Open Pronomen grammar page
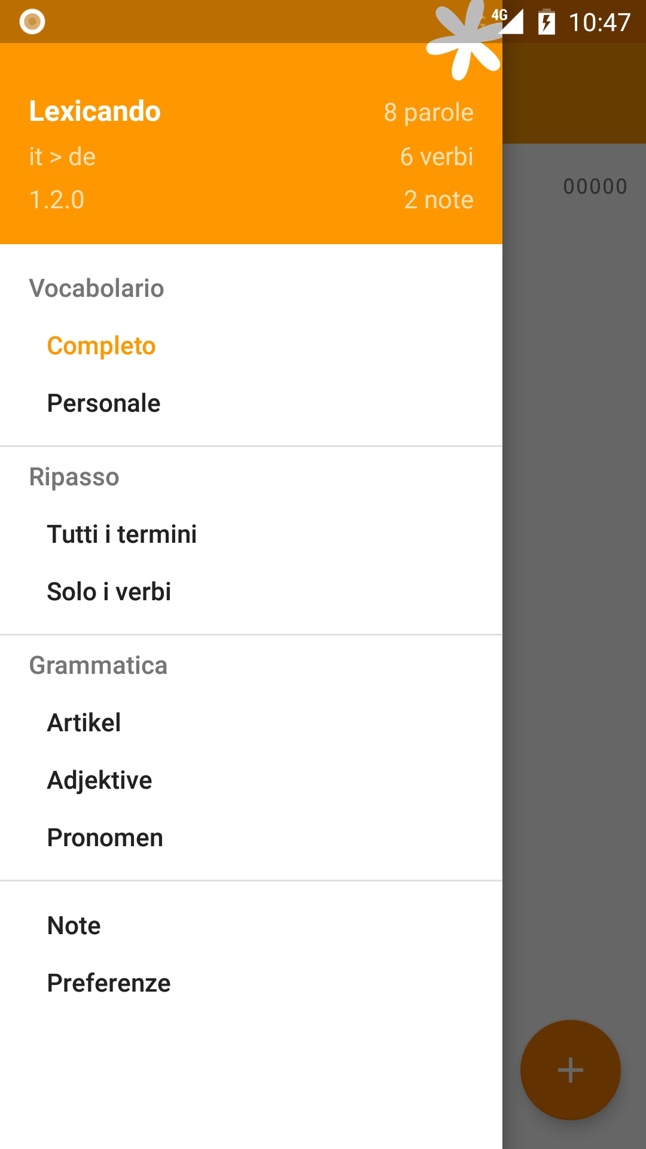The height and width of the screenshot is (1149, 646). point(105,838)
